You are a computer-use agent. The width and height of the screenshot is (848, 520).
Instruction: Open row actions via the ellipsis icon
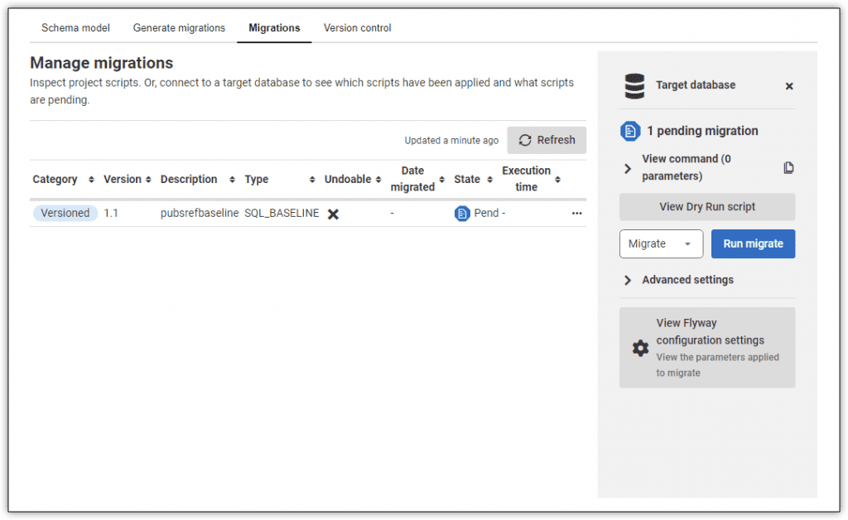(576, 213)
